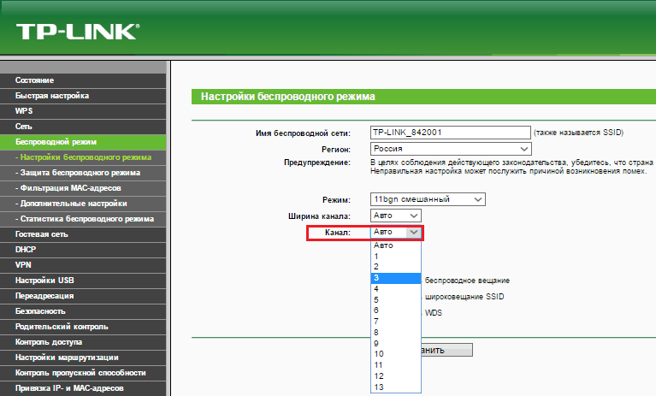The width and height of the screenshot is (656, 396).
Task: Choose channel 12 in the list
Action: 396,376
